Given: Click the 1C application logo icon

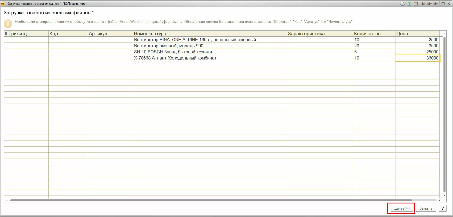Looking at the screenshot, I should (3, 4).
